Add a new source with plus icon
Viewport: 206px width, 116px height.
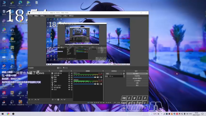coord(53,100)
